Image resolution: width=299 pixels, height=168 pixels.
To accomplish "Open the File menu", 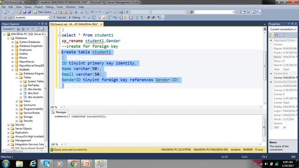I will tap(3, 7).
